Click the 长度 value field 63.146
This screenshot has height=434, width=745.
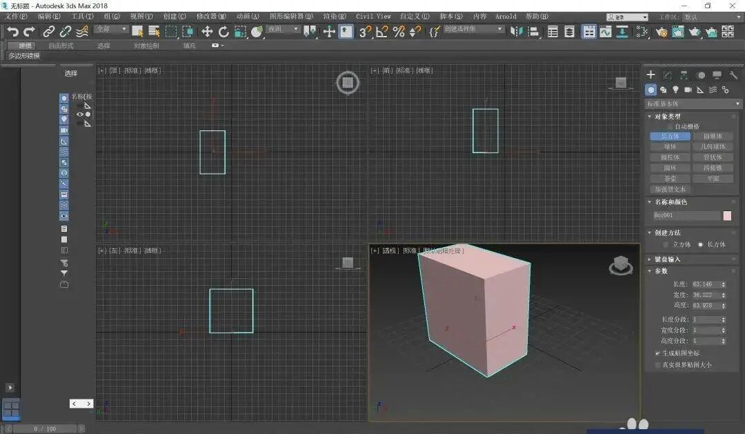coord(706,284)
